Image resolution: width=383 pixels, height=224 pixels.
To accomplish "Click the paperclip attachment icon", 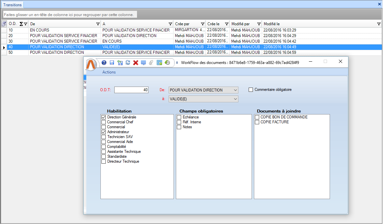I will click(151, 63).
